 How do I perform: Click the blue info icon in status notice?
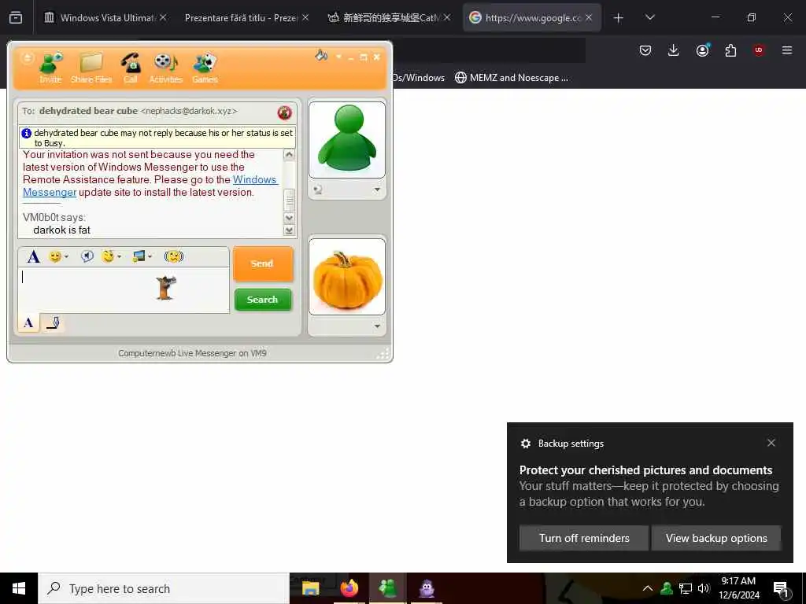tap(27, 133)
